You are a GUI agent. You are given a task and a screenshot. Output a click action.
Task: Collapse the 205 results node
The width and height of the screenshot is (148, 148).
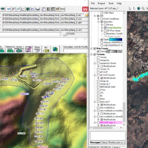[95, 16]
